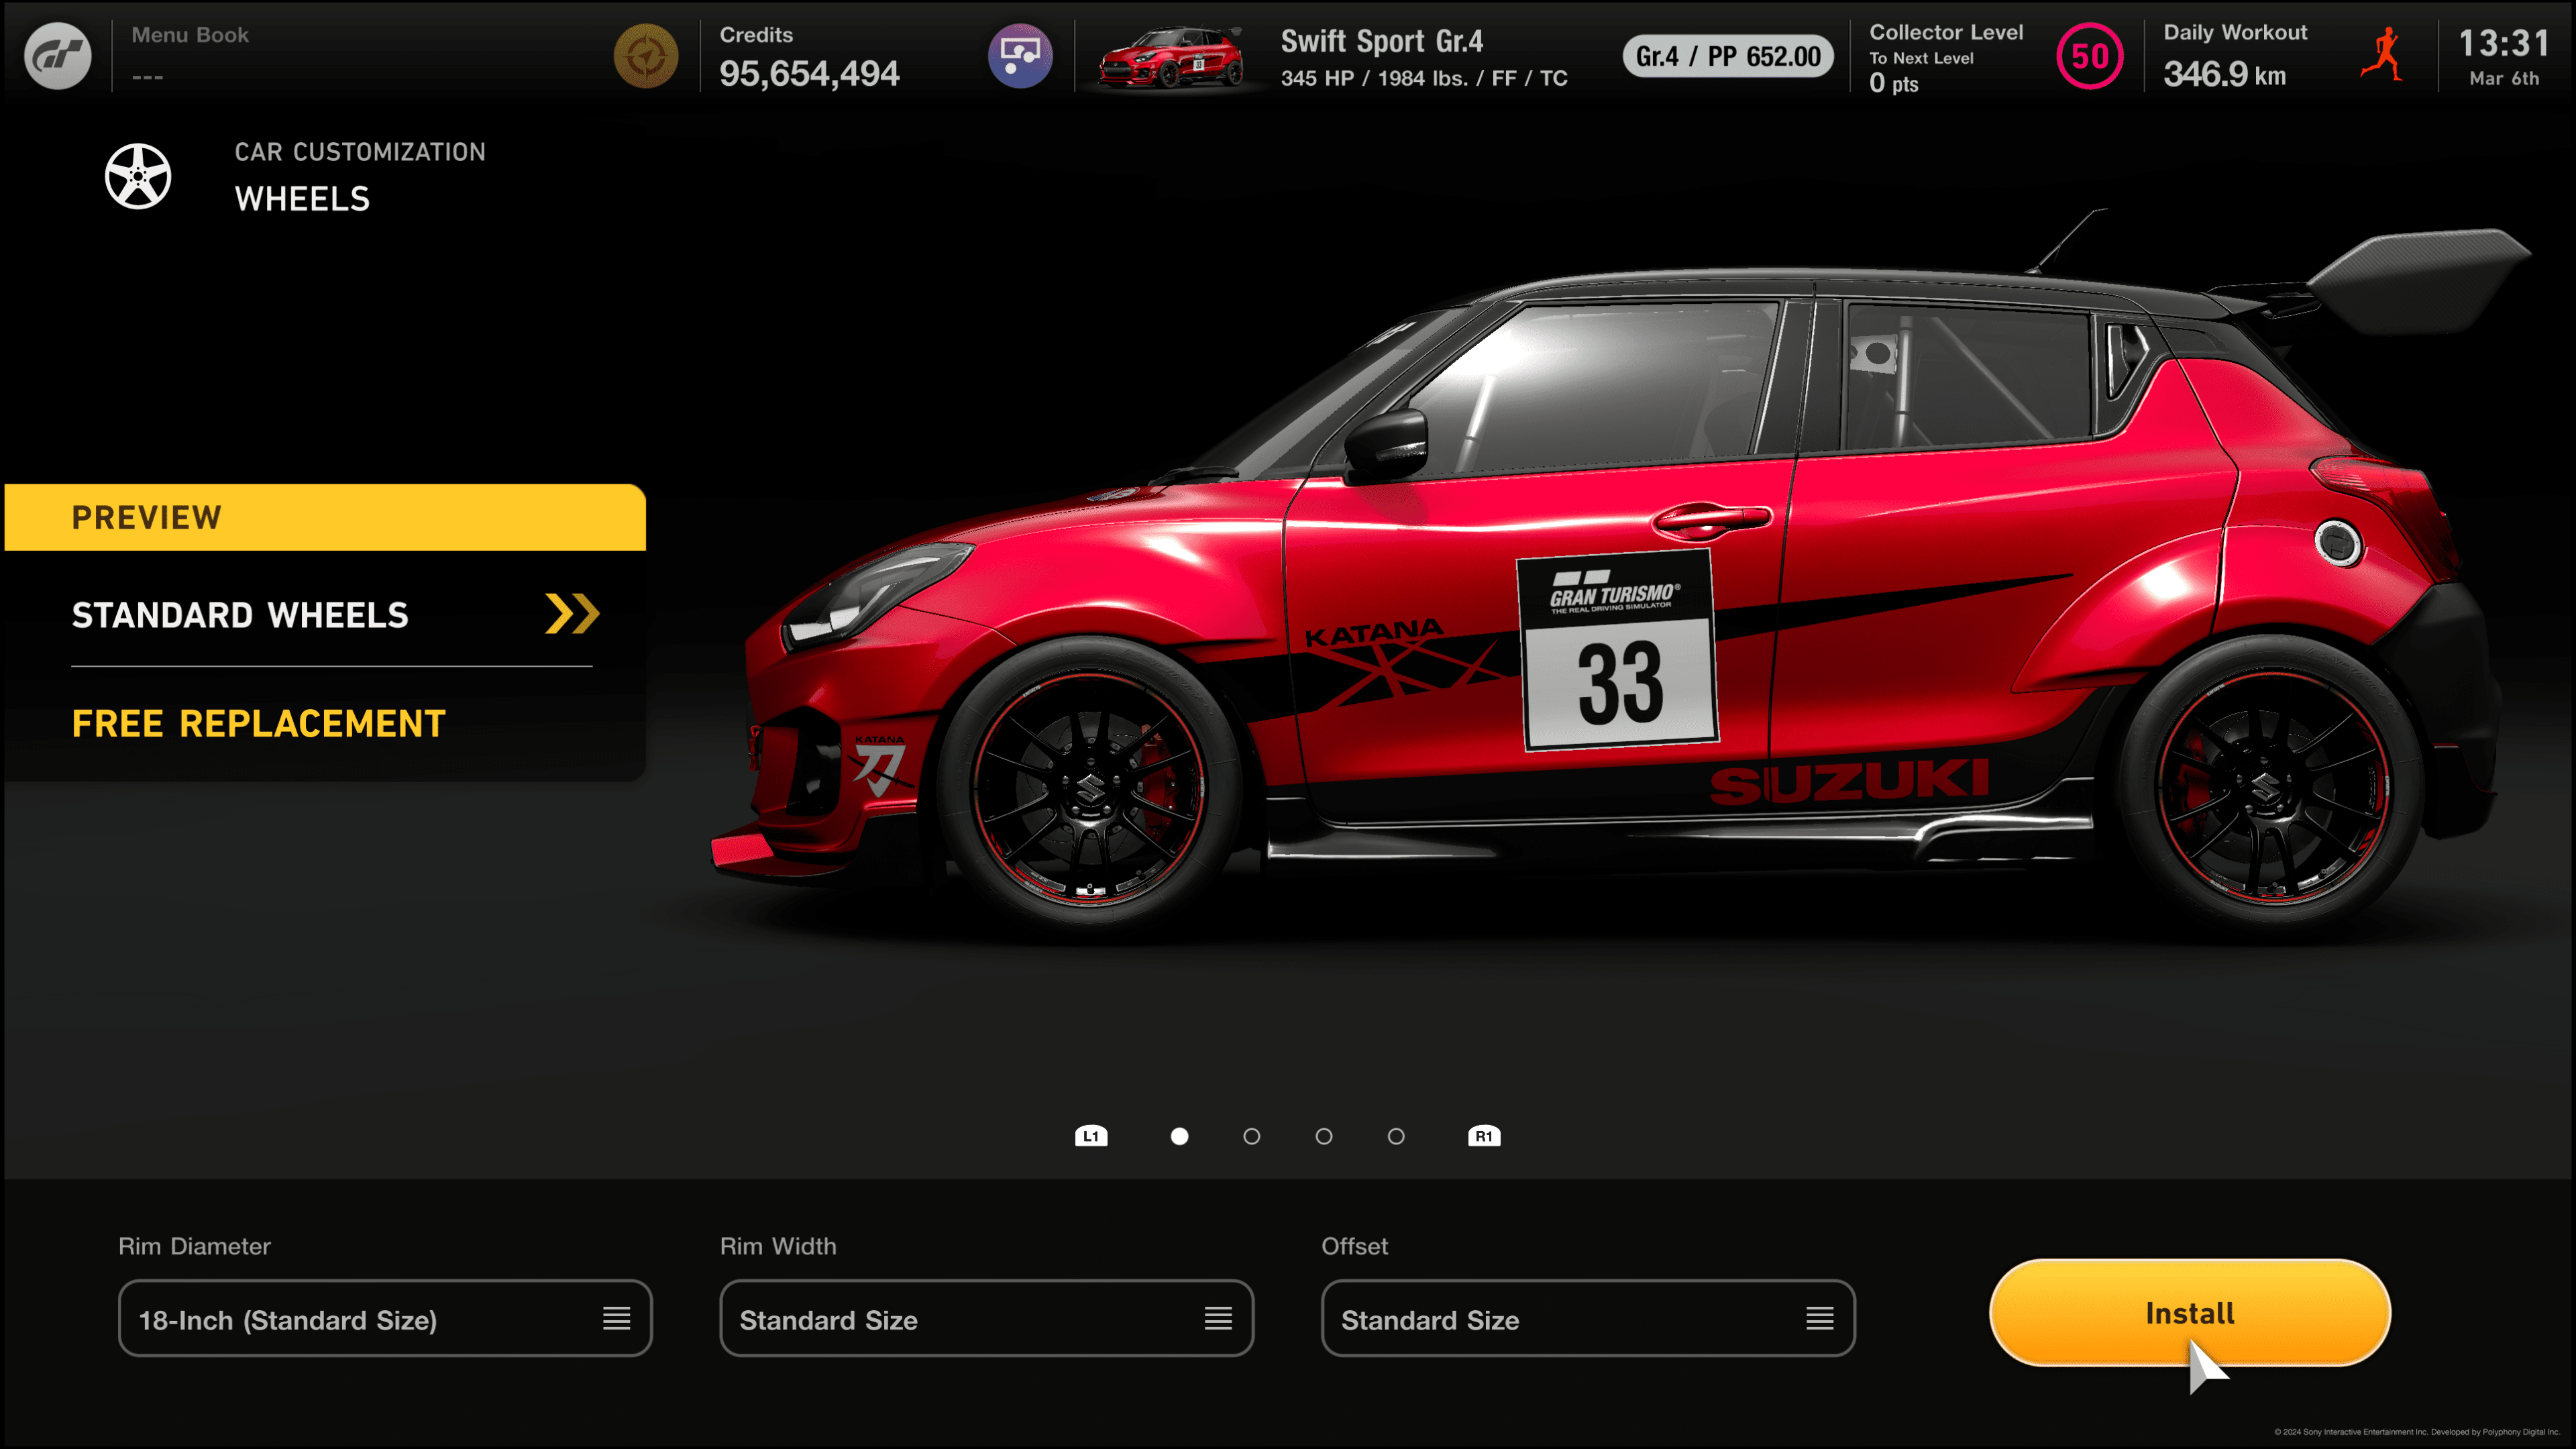Click the Collector Level 50 badge
Viewport: 2576px width, 1449px height.
click(2089, 56)
